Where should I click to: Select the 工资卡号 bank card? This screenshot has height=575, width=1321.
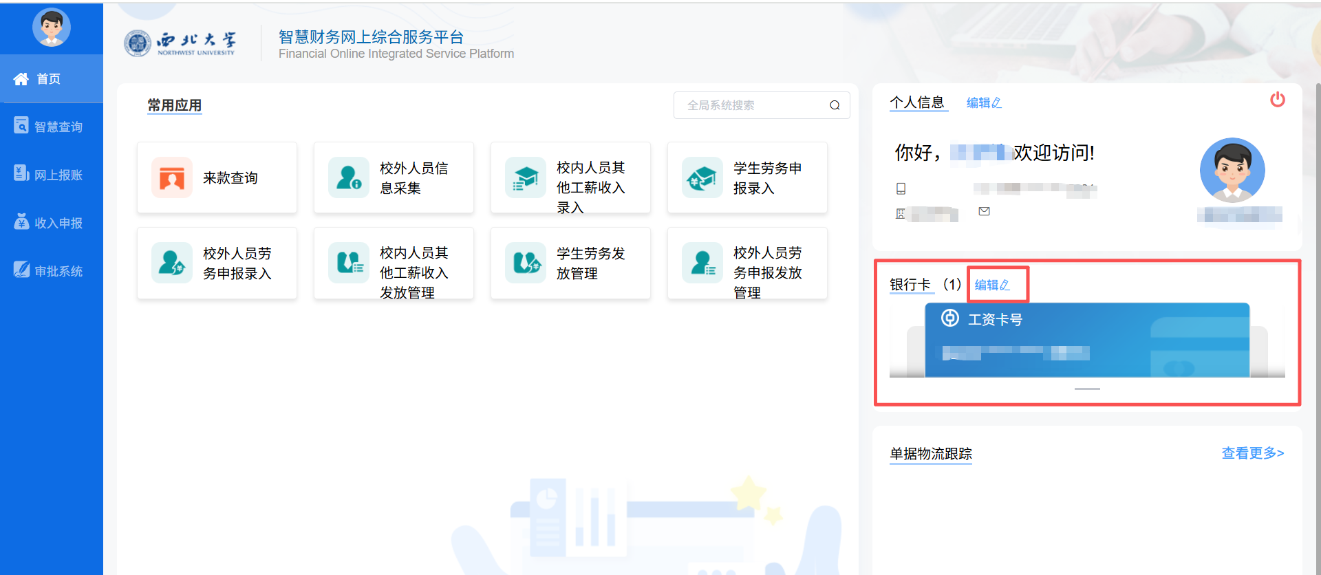tap(1086, 340)
